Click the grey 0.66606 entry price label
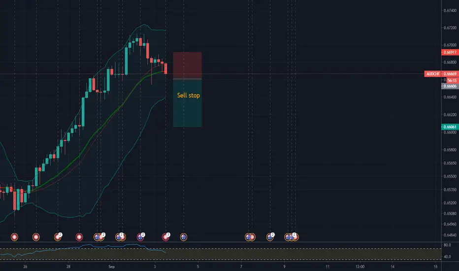Screen dimensions: 459x271 (x=450, y=86)
